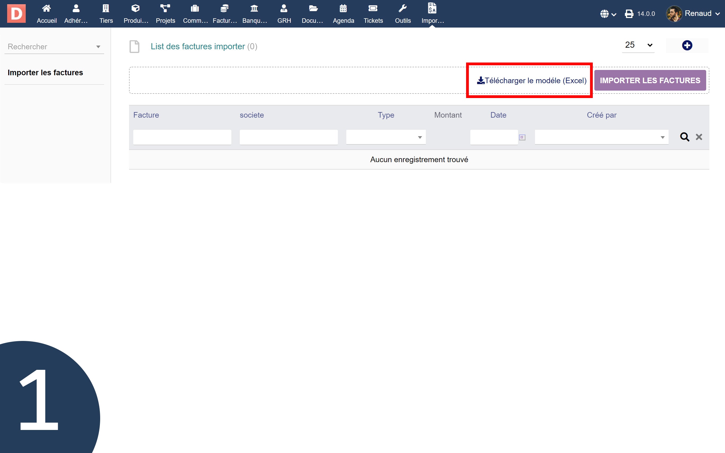The width and height of the screenshot is (725, 453).
Task: Open the Banques module icon
Action: [x=254, y=9]
